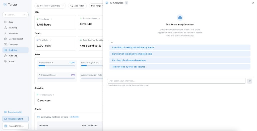
Task: Click the 10 sourcers value
Action: click(43, 101)
